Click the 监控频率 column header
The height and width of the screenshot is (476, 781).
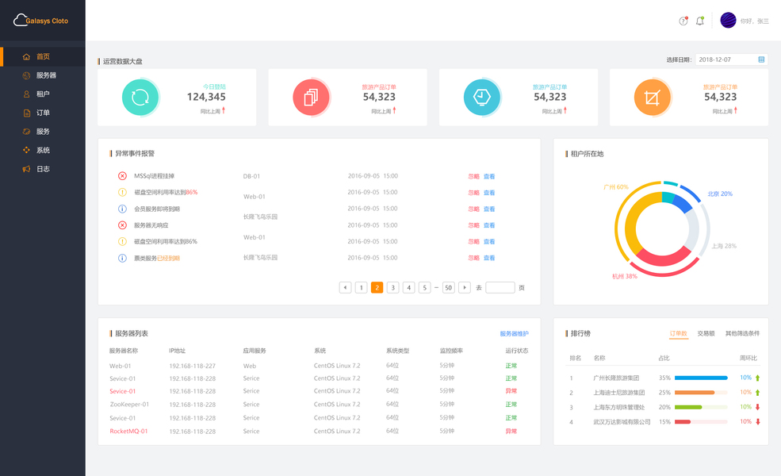point(451,351)
